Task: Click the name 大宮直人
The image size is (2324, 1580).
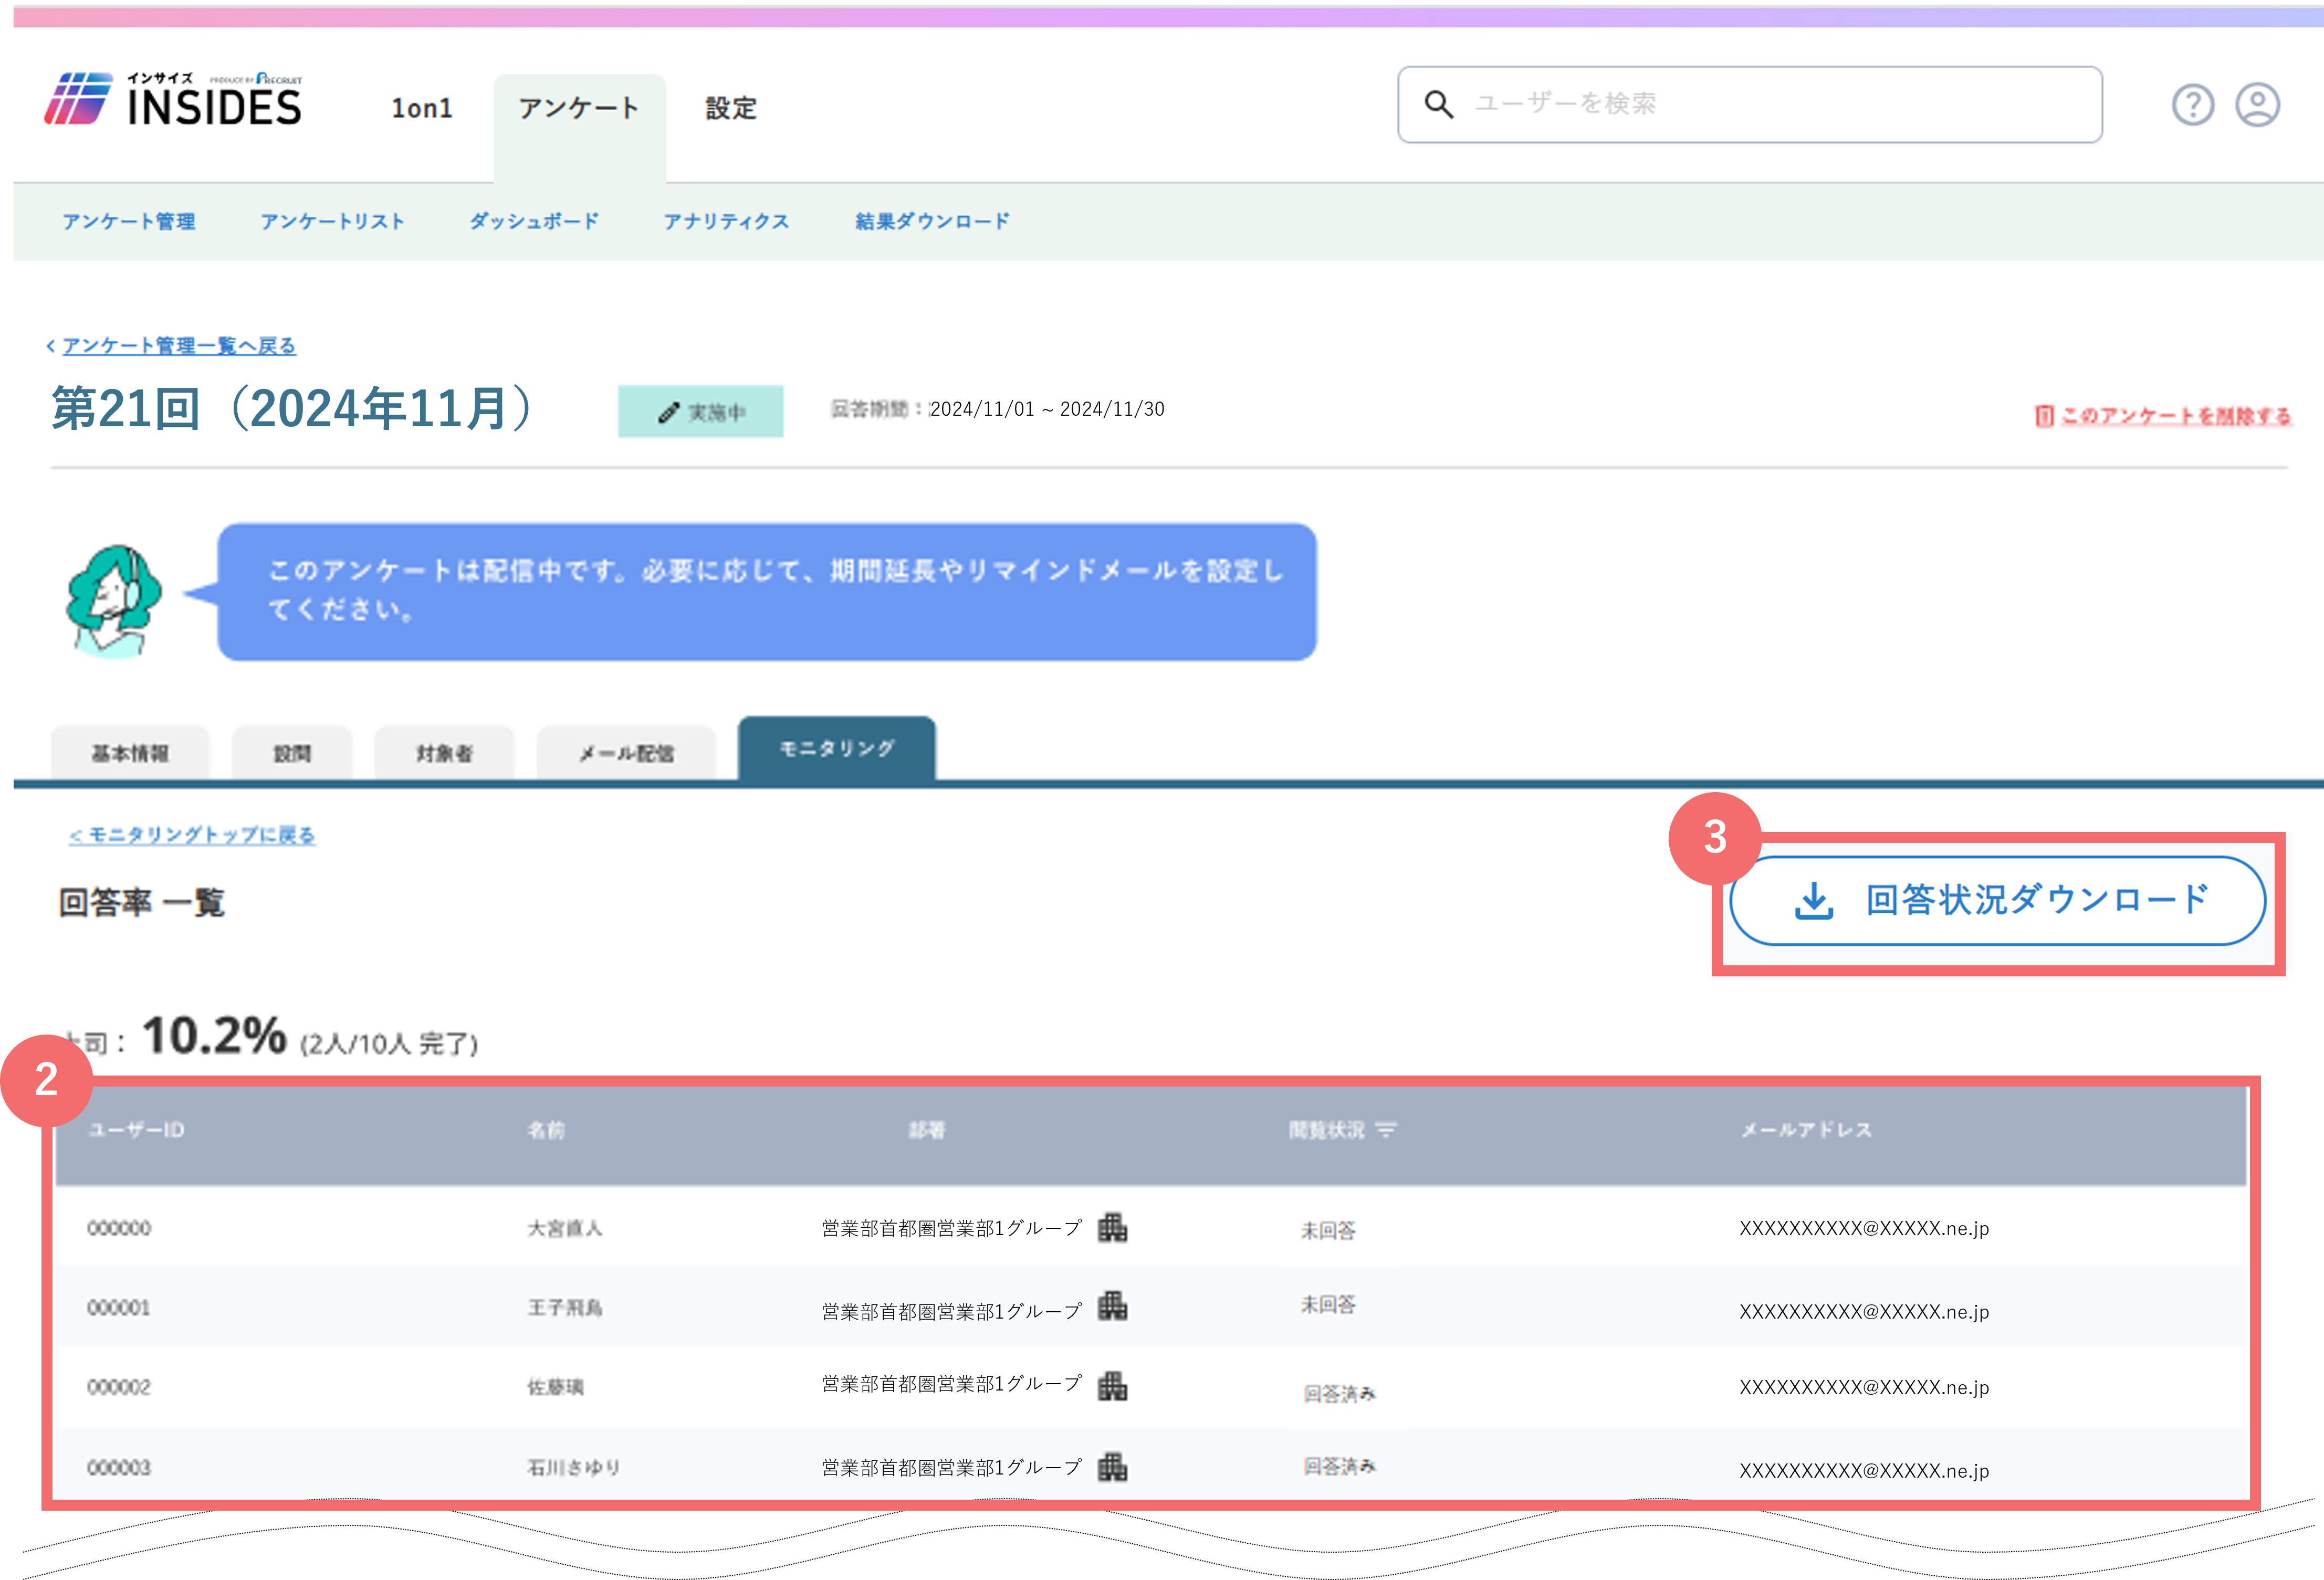Action: (x=564, y=1228)
